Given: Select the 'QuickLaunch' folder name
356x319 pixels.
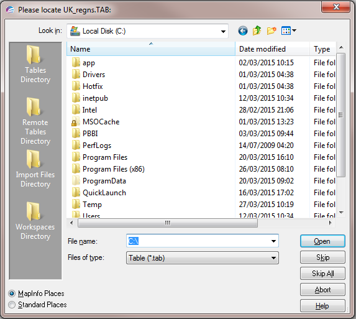Looking at the screenshot, I should tap(104, 193).
